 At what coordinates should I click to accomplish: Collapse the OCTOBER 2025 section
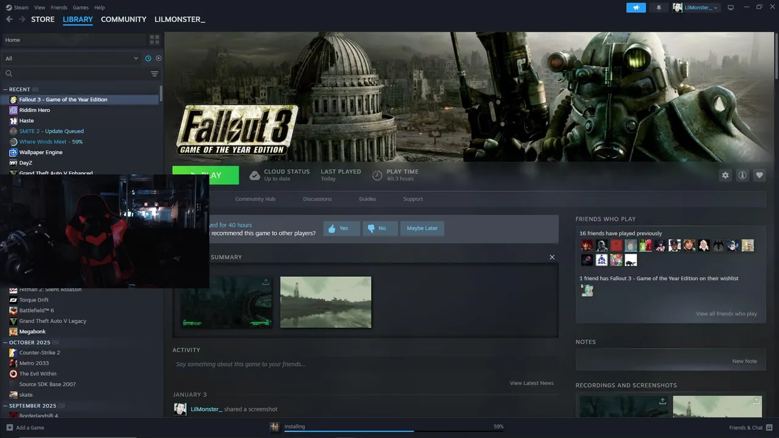pos(5,342)
